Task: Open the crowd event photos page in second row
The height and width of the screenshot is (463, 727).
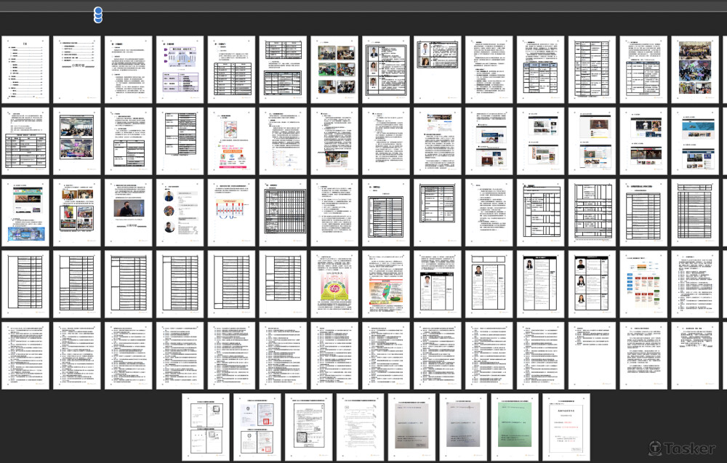Action: point(77,140)
